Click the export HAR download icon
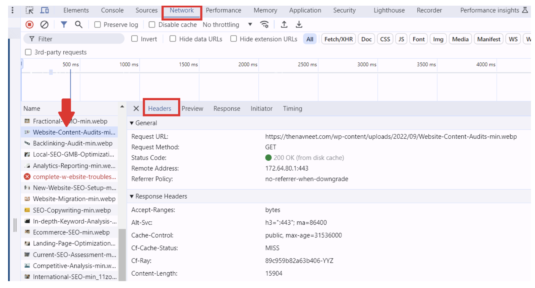The image size is (535, 288). pos(299,24)
